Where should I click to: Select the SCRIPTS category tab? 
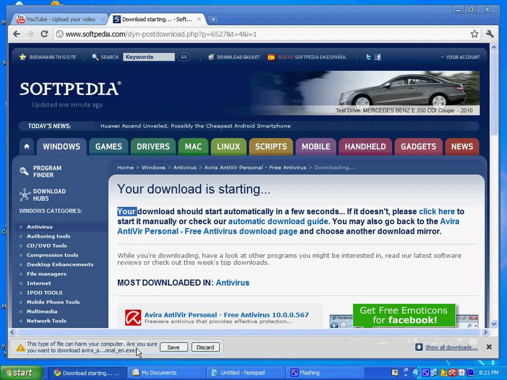pos(271,147)
